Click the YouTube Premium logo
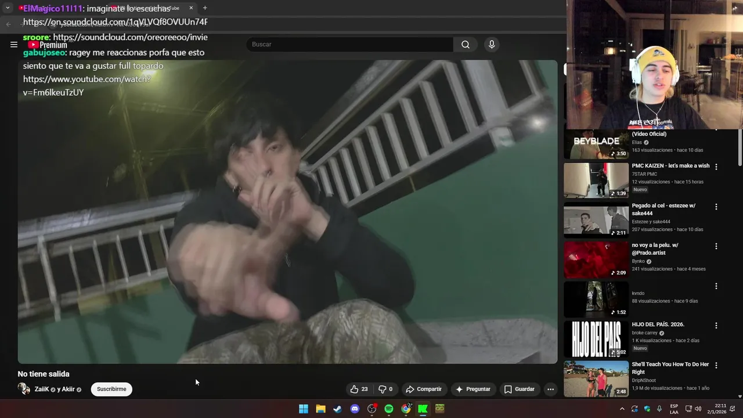 pos(48,45)
